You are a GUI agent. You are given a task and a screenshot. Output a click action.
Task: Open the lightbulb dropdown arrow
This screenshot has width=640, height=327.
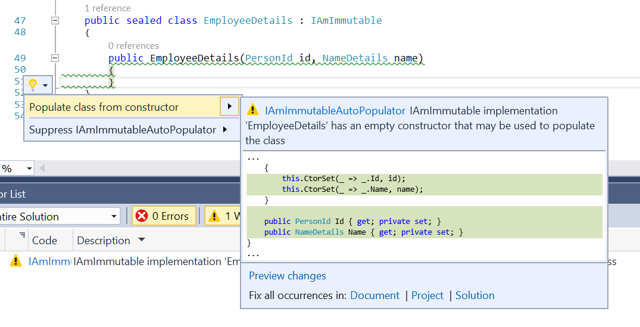(46, 86)
